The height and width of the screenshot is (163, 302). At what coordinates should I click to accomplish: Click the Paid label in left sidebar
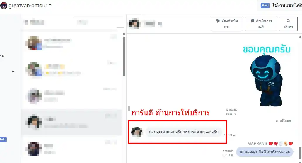[x=3, y=139]
